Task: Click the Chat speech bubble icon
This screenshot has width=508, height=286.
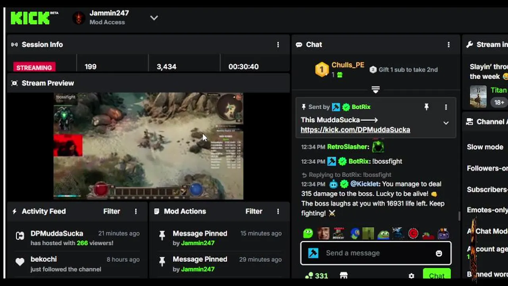Action: [299, 44]
